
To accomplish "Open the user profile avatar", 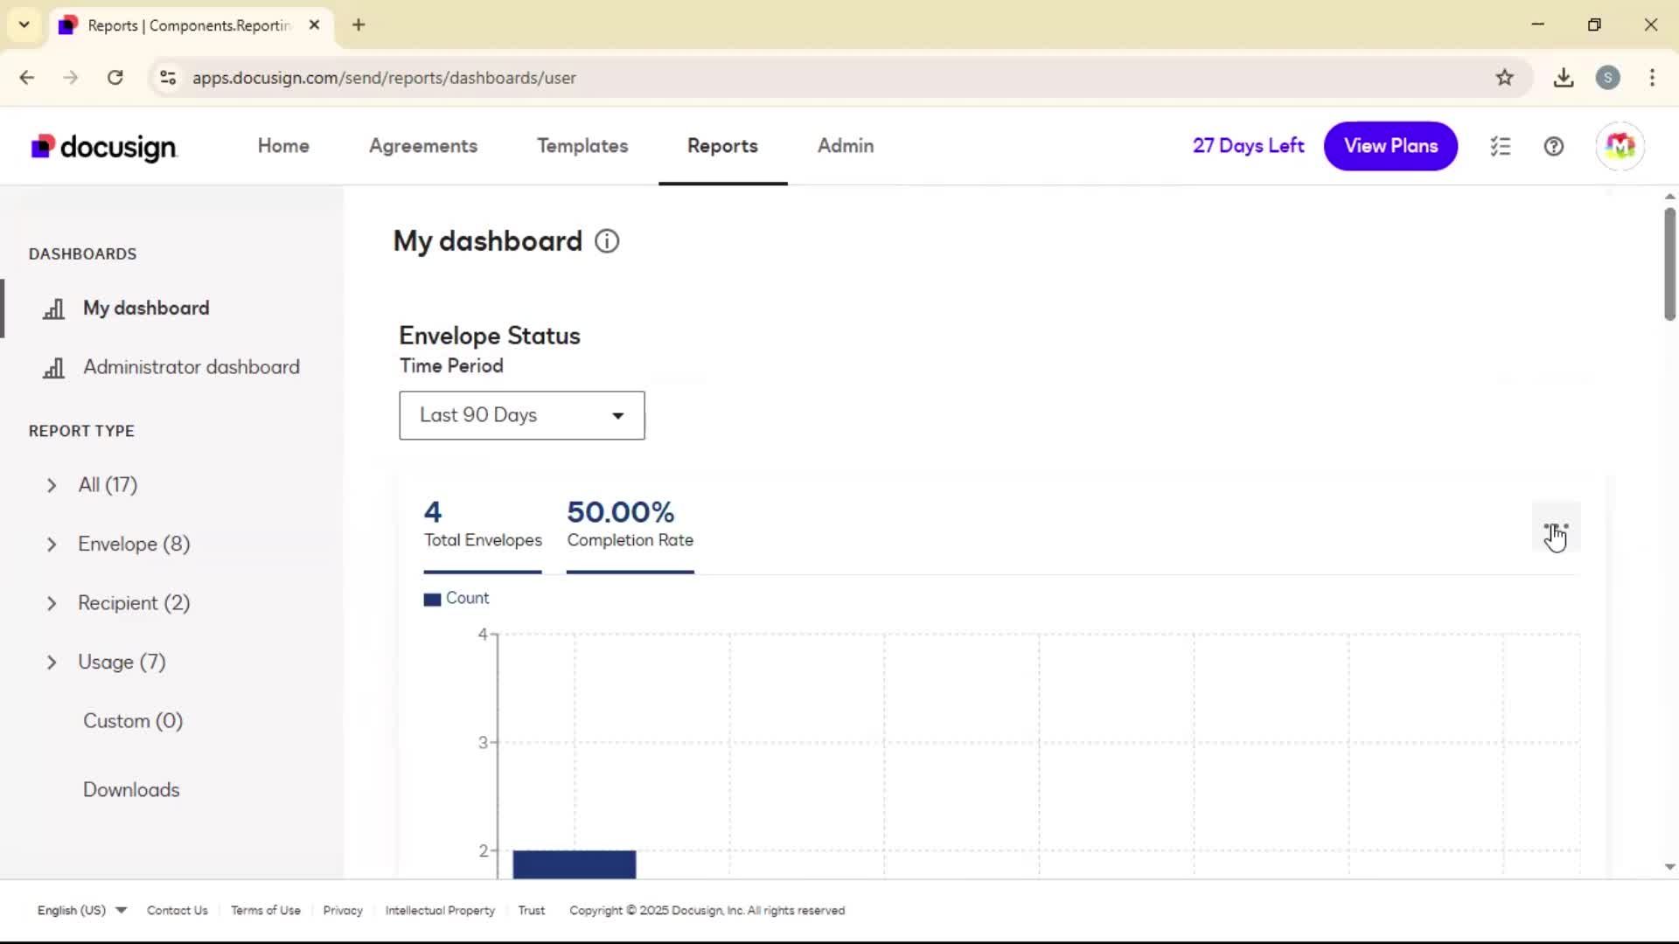I will click(1620, 146).
